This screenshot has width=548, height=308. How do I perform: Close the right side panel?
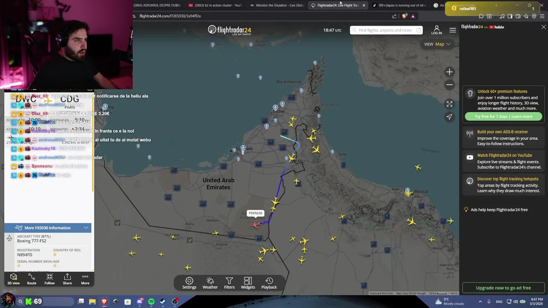[x=544, y=27]
